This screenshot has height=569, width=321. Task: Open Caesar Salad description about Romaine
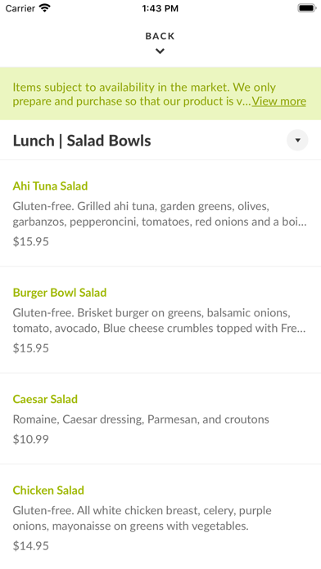click(x=141, y=419)
